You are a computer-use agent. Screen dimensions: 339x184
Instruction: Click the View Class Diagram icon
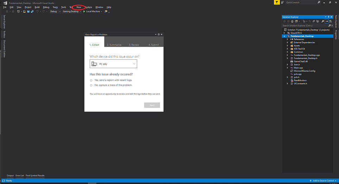pos(330,21)
